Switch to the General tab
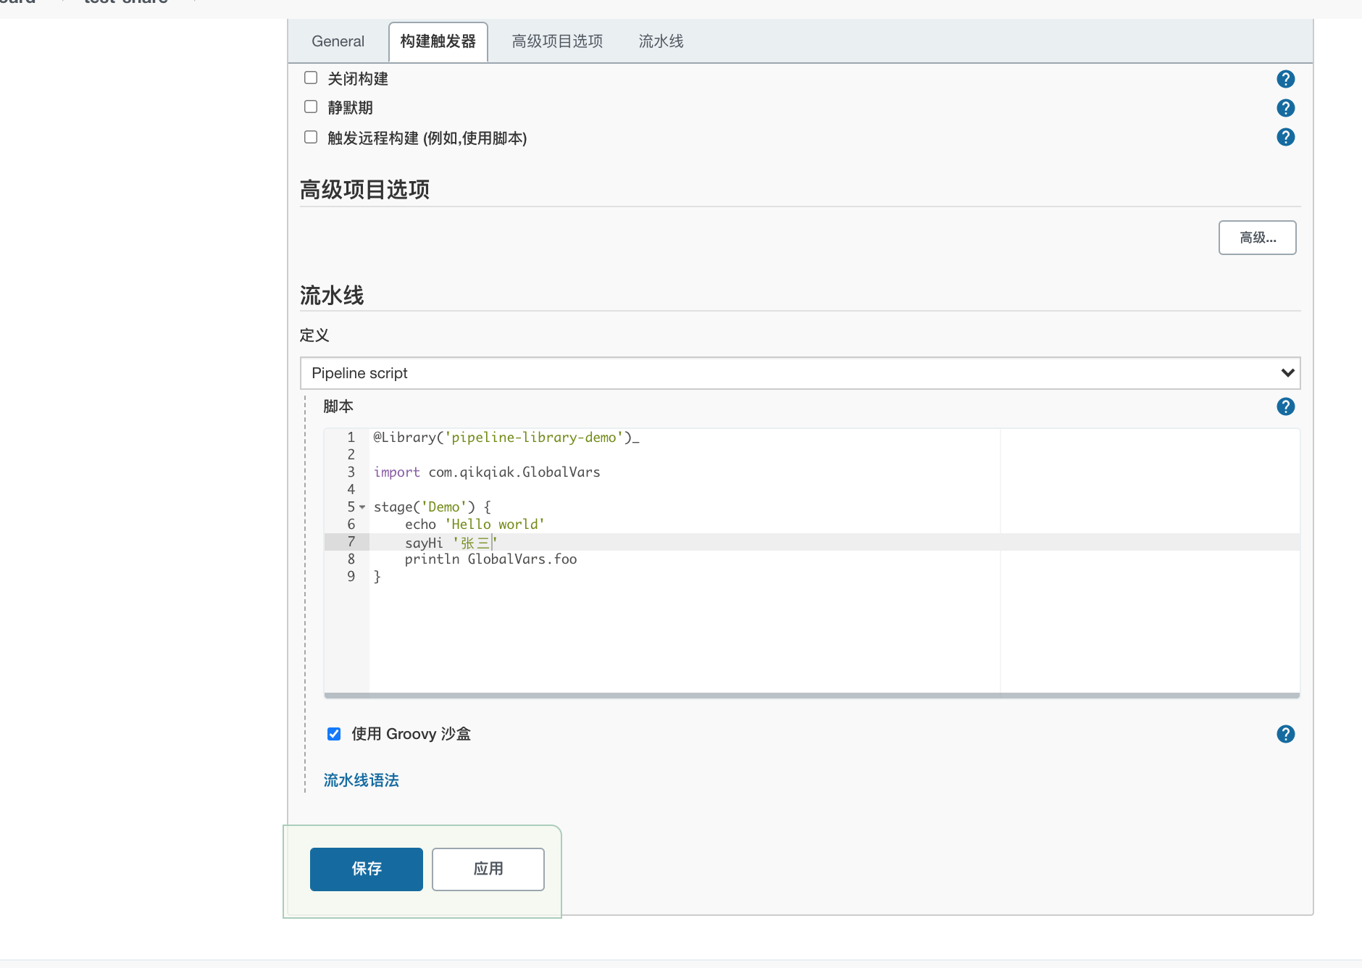 point(338,41)
